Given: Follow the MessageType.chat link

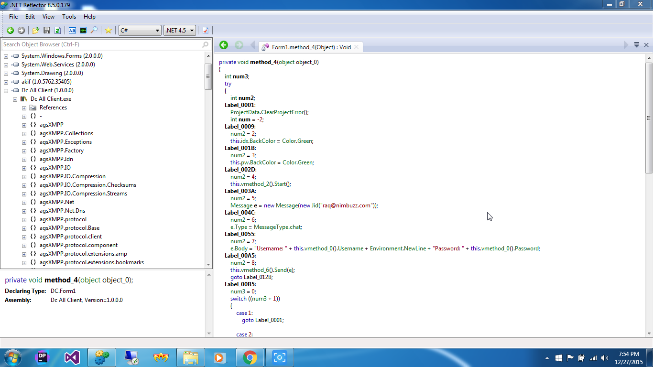Looking at the screenshot, I should pyautogui.click(x=277, y=227).
